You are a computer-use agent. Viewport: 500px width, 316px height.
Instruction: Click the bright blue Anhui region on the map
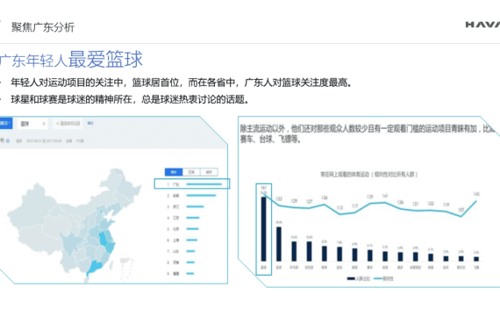(x=103, y=239)
